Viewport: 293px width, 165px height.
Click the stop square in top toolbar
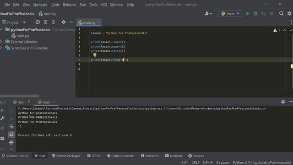(x=271, y=13)
